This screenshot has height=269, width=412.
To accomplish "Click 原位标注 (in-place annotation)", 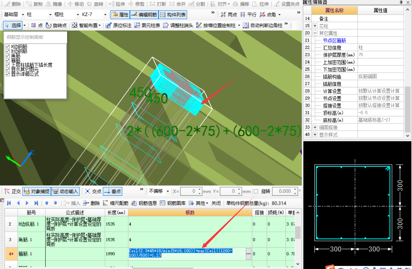I will tap(118, 25).
